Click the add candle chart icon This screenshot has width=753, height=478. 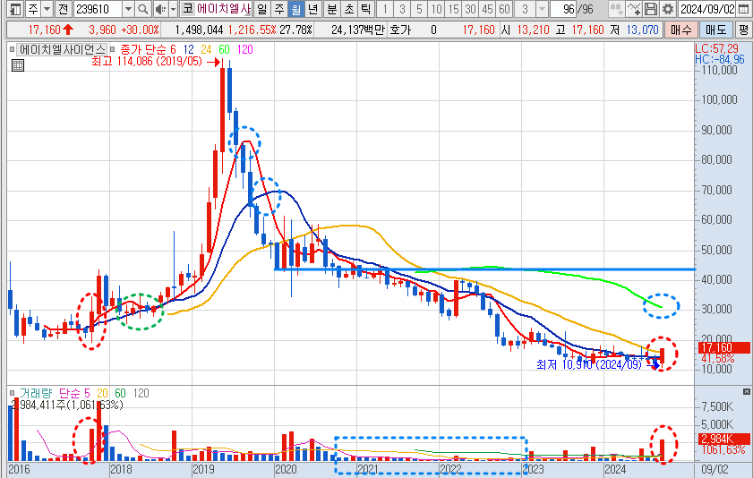[616, 9]
